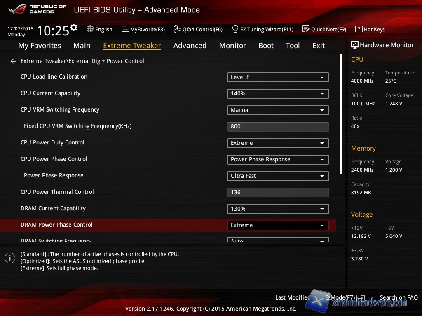Screen dimensions: 422x316
Task: Expand the DRAM Power Phase Control dropdown
Action: click(278, 225)
